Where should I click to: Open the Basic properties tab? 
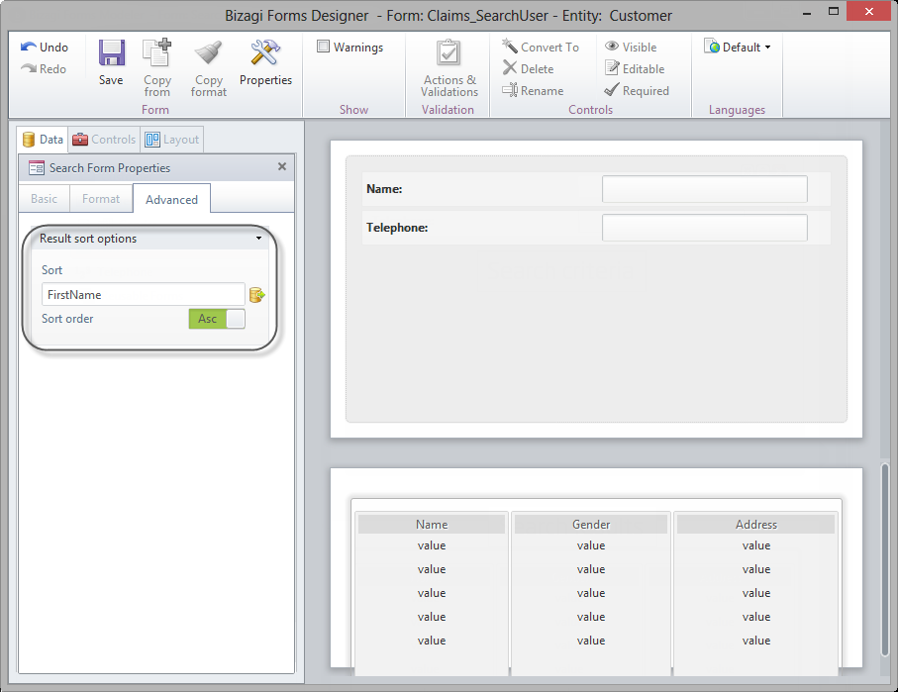tap(45, 199)
